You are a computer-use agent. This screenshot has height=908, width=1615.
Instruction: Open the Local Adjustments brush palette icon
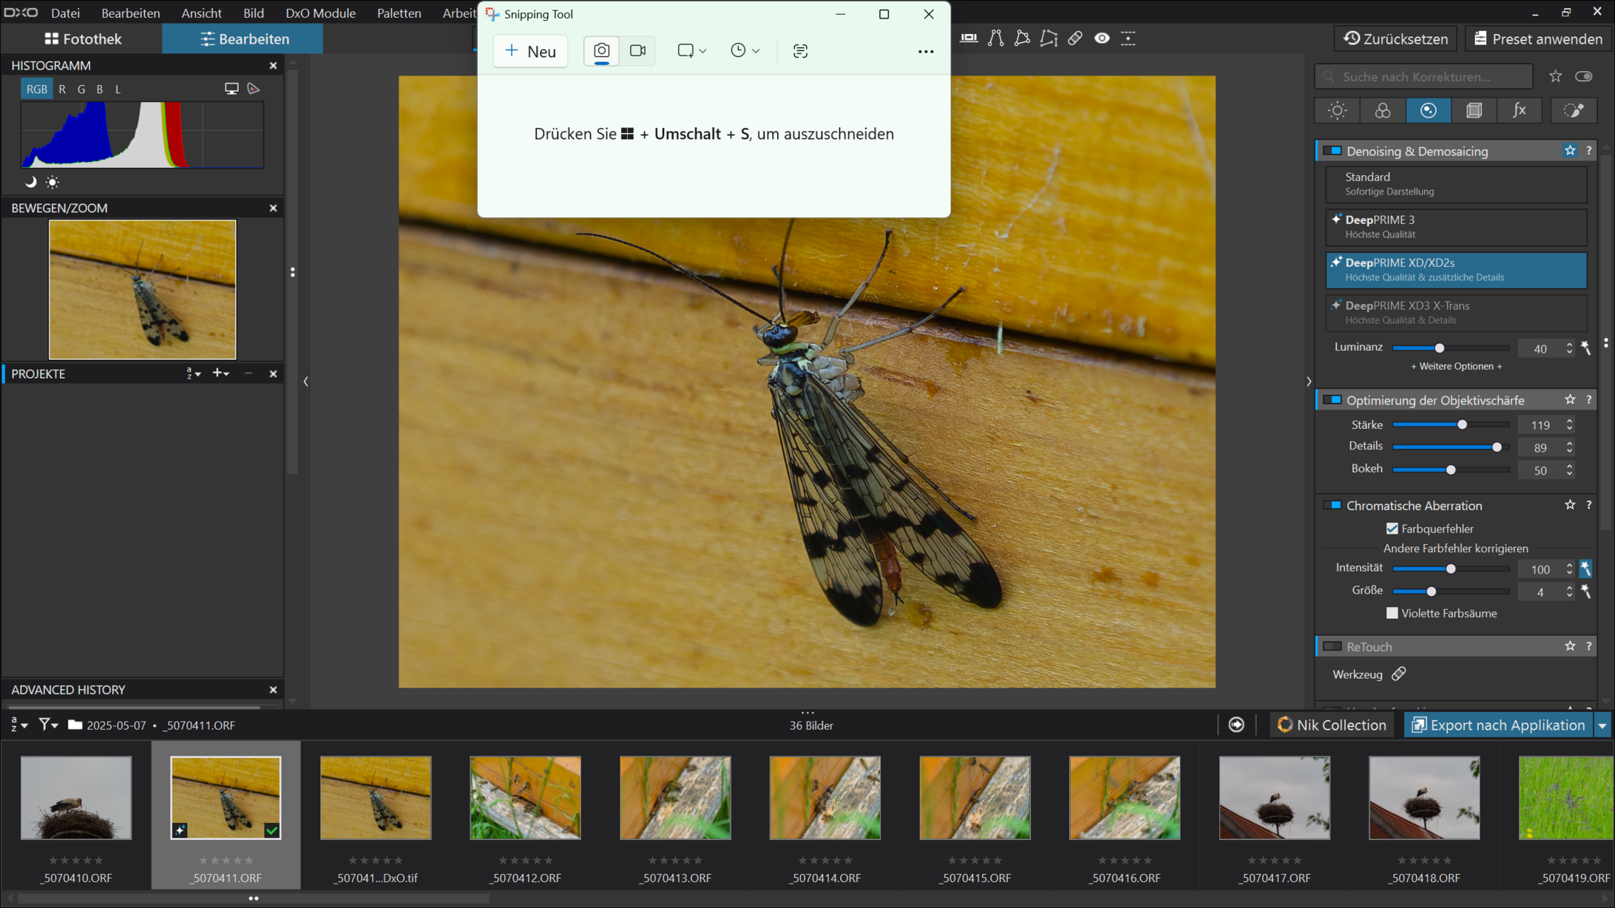(x=1573, y=111)
